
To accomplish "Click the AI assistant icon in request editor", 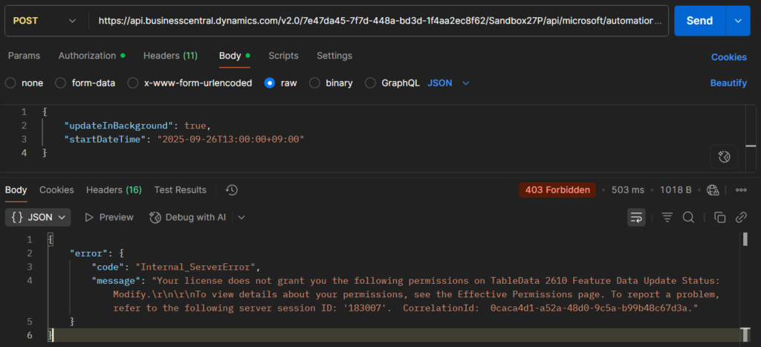I will tap(725, 157).
